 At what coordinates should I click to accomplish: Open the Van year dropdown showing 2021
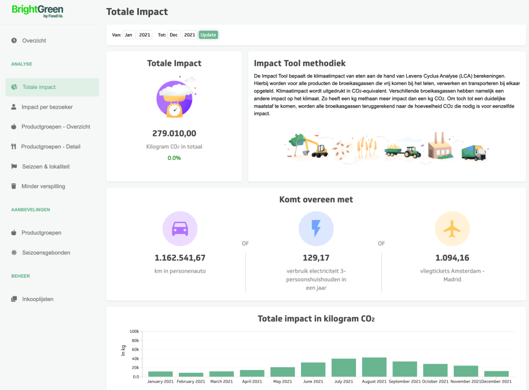click(145, 35)
